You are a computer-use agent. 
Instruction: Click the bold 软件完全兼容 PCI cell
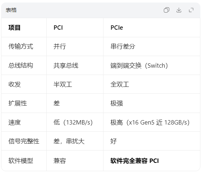pos(135,161)
